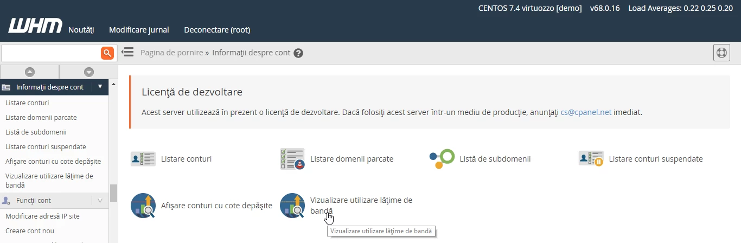Open Listare conturi in the sidebar
This screenshot has height=243, width=741.
point(27,103)
